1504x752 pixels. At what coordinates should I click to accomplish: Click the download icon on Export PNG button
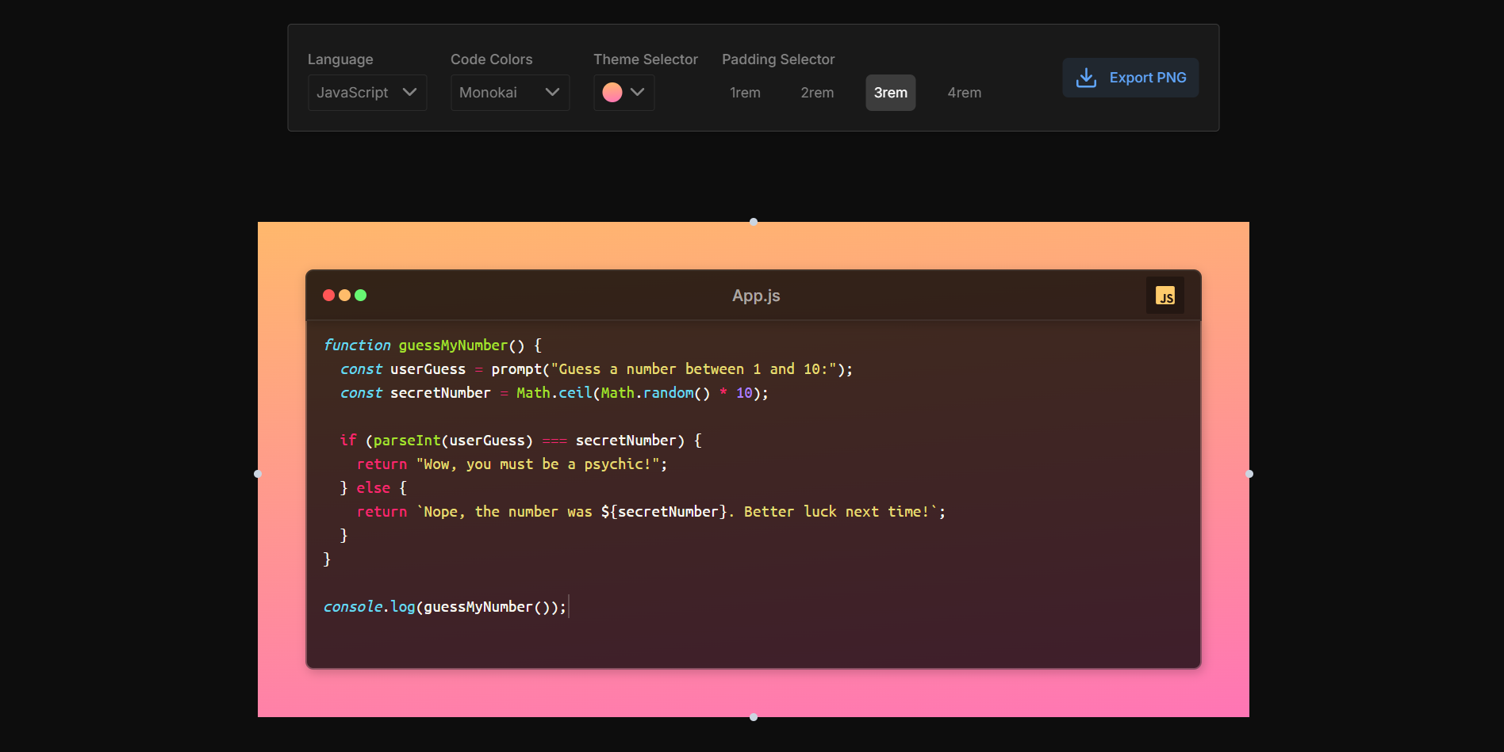(1086, 77)
